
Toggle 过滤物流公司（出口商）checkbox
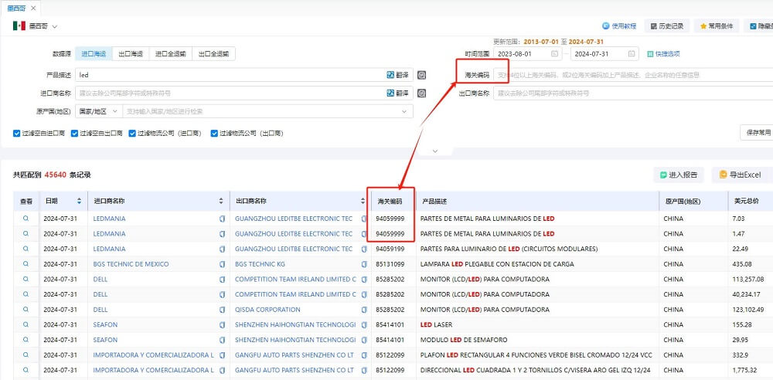pyautogui.click(x=214, y=133)
